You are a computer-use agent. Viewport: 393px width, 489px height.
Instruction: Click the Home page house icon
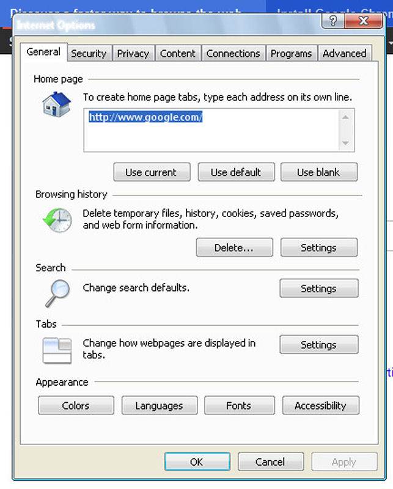56,104
